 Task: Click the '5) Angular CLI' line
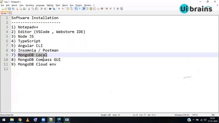pyautogui.click(x=27, y=45)
